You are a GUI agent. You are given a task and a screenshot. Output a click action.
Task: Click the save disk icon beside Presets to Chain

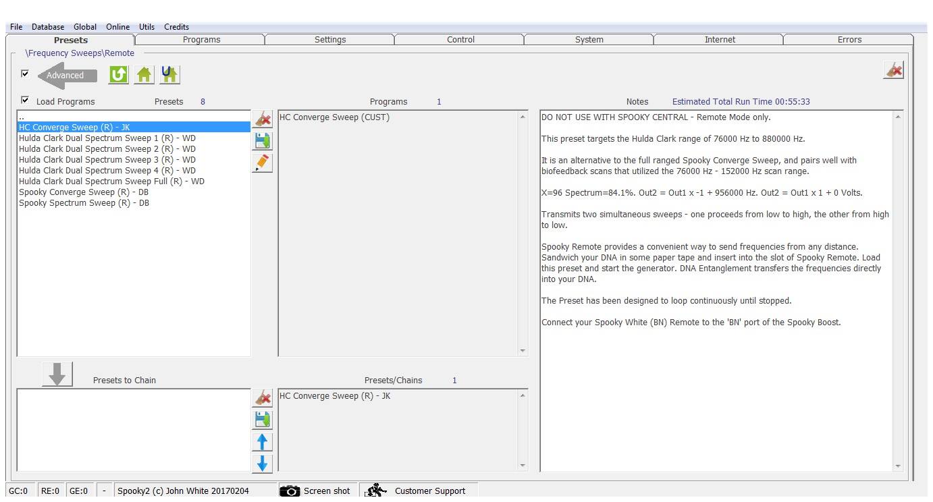(x=262, y=420)
